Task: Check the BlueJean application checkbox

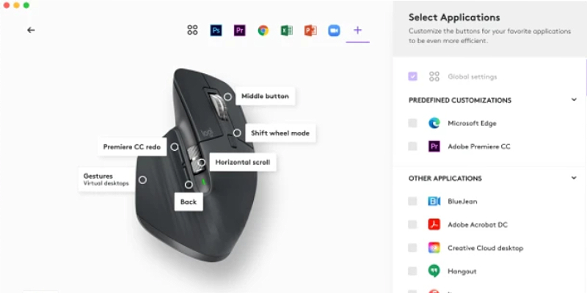Action: coord(412,201)
